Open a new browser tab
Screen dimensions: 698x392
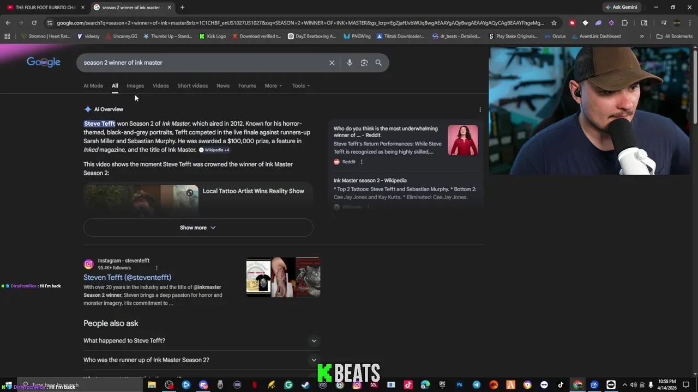tap(182, 8)
